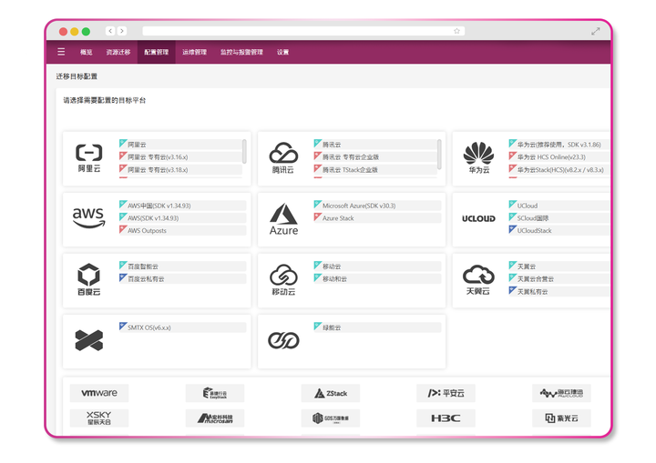Select the 天翼云 logo

(x=478, y=279)
